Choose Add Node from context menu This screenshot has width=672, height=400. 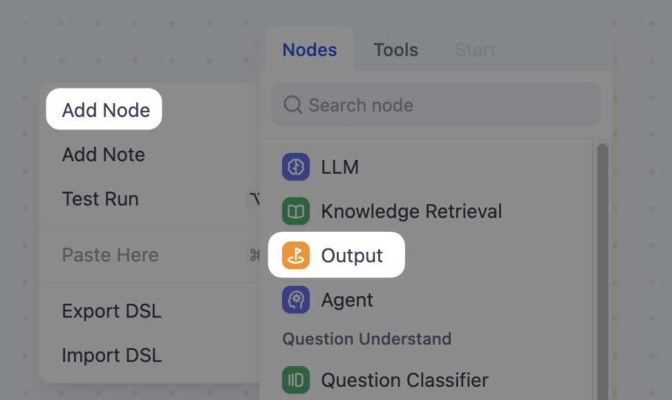[x=106, y=110]
